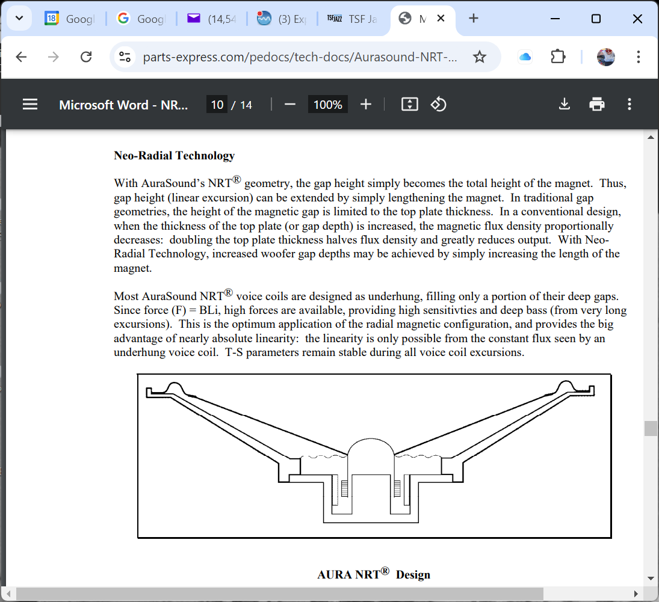This screenshot has height=602, width=659.
Task: Download the PDF document
Action: click(x=565, y=104)
